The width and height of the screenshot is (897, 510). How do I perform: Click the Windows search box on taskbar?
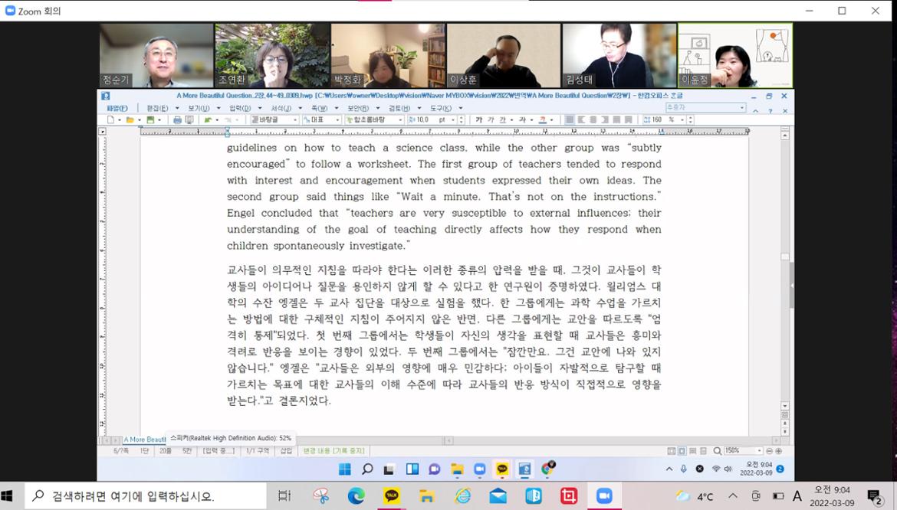pyautogui.click(x=146, y=496)
